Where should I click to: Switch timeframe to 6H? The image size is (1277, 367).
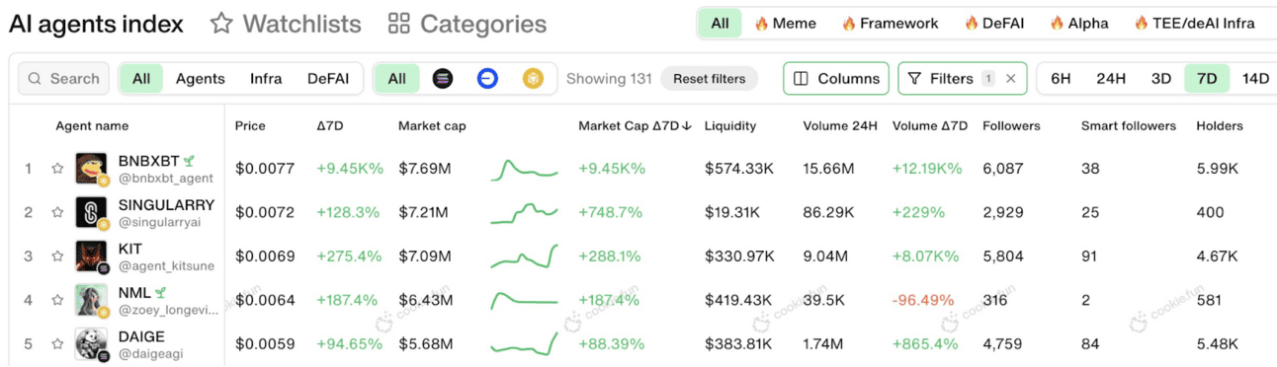pos(1061,79)
